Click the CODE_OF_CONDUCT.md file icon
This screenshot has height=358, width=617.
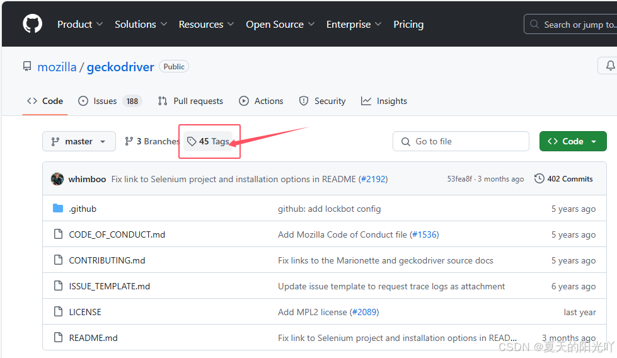[58, 234]
